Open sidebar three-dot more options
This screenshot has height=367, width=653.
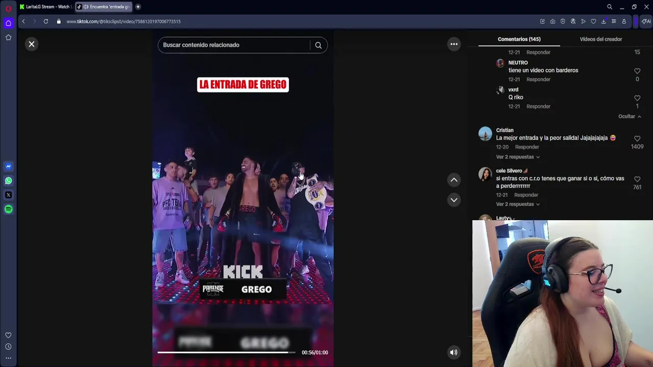8,358
